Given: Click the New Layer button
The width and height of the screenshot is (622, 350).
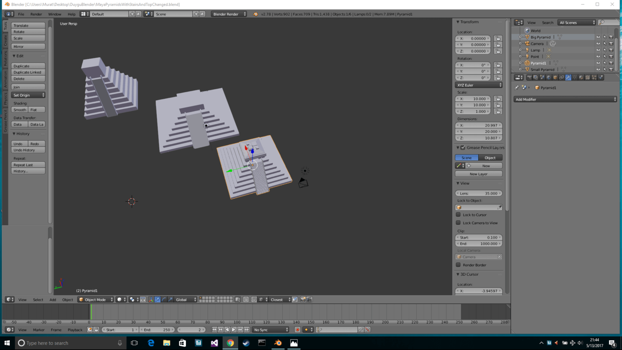Looking at the screenshot, I should pos(478,174).
